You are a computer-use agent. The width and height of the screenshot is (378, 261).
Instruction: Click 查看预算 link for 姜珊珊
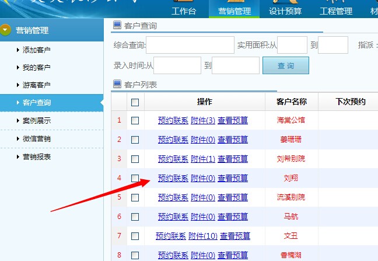click(x=233, y=140)
